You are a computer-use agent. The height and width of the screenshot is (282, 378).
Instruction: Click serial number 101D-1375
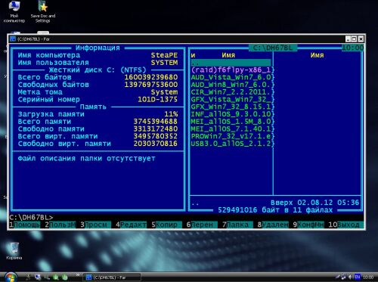(158, 99)
